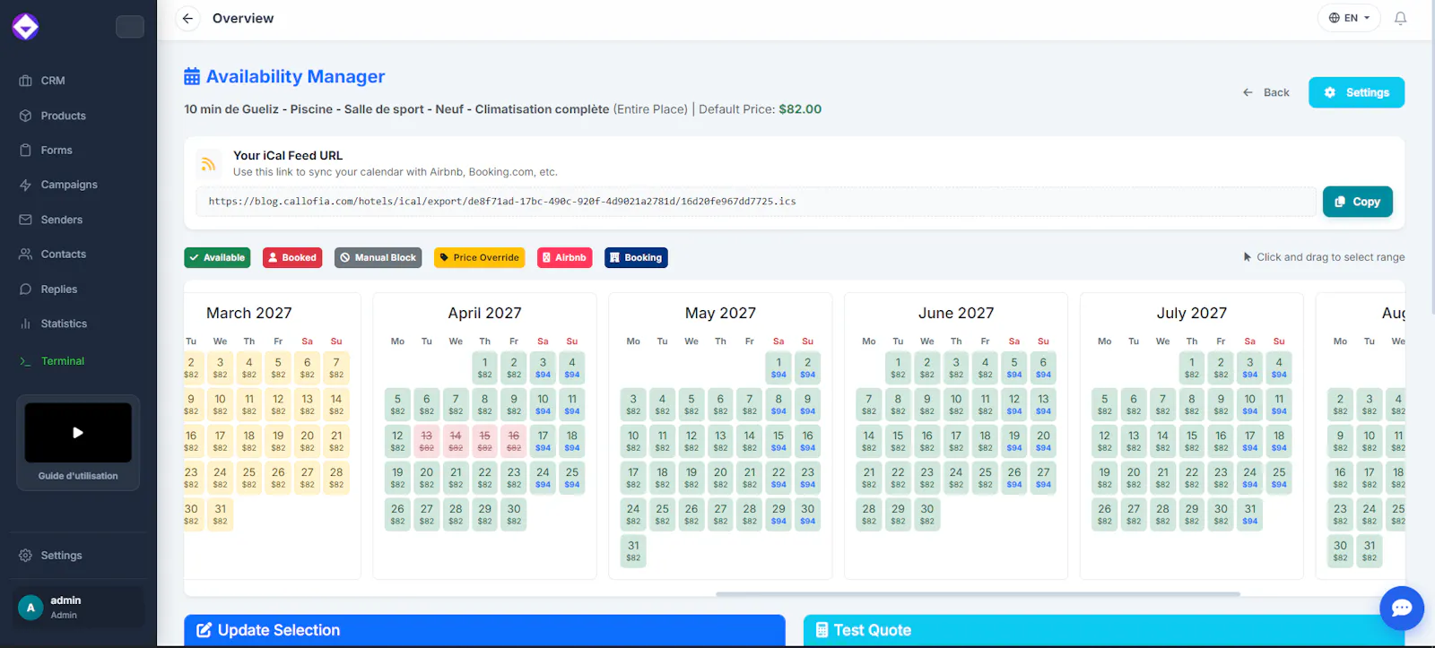The height and width of the screenshot is (648, 1435).
Task: Open notifications bell
Action: pyautogui.click(x=1400, y=18)
